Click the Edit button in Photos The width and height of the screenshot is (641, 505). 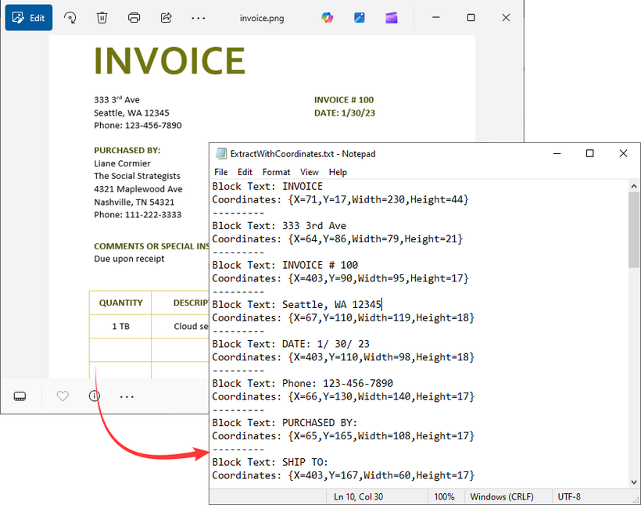29,17
